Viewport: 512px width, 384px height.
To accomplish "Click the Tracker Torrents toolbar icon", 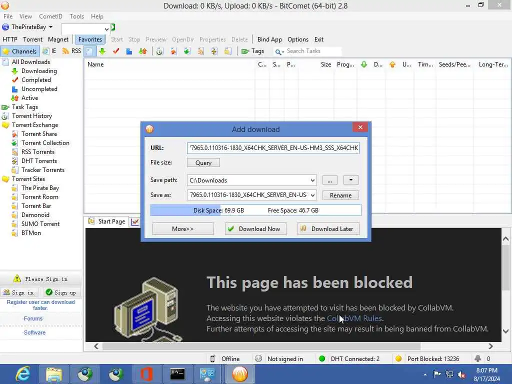I will [227, 51].
